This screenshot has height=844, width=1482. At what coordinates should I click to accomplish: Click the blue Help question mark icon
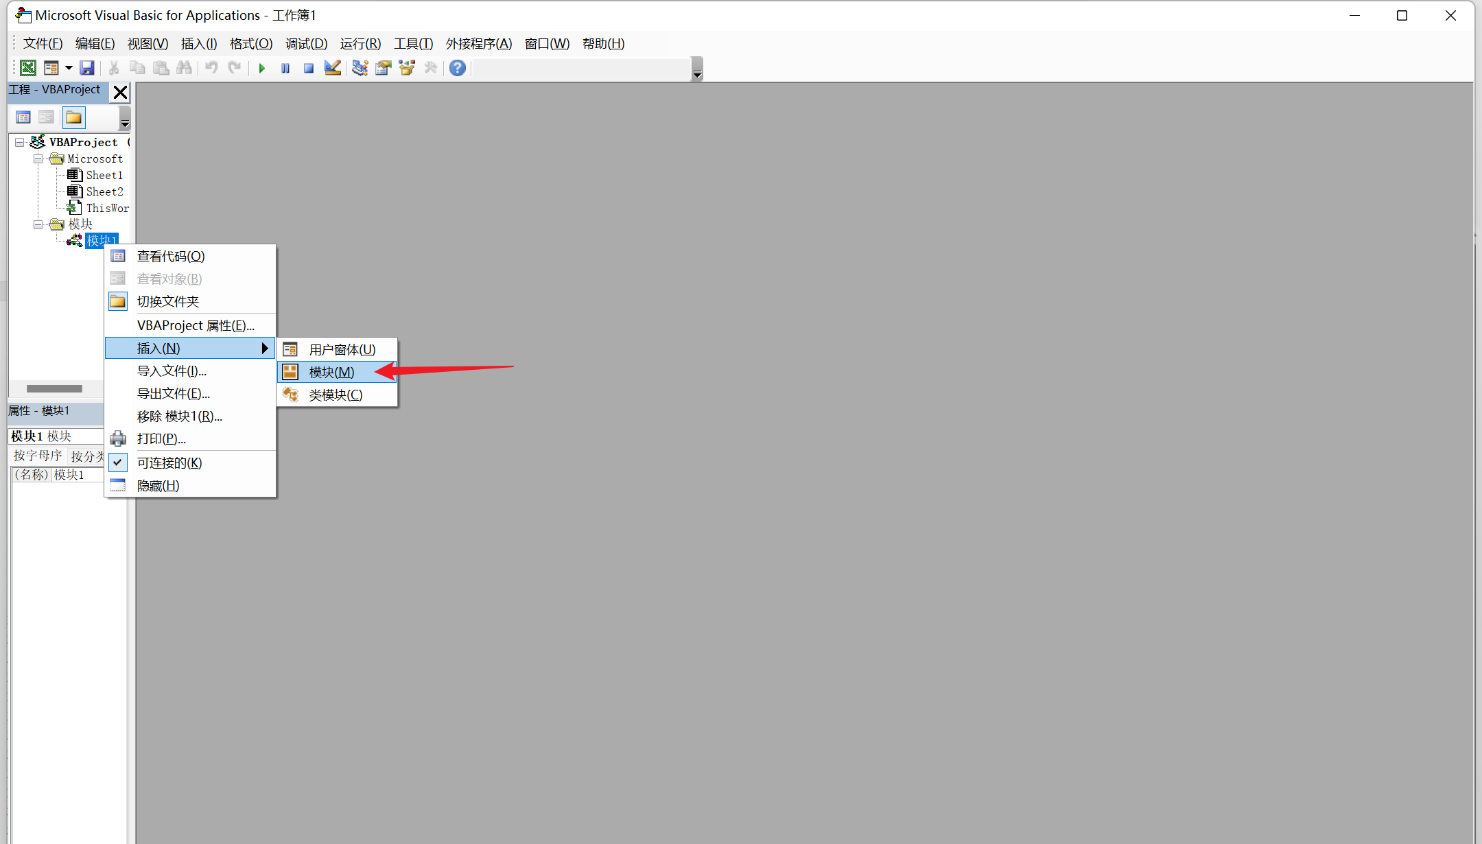pyautogui.click(x=458, y=67)
